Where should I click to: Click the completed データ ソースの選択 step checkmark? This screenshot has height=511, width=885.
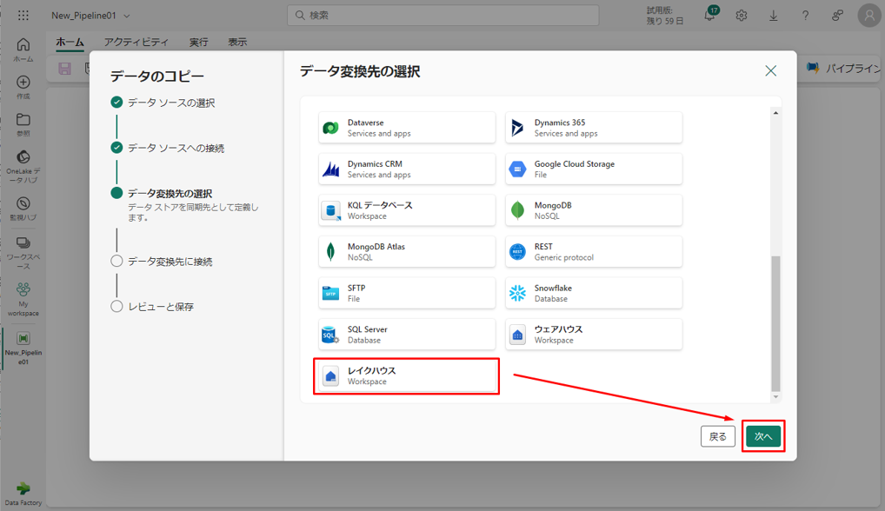[116, 103]
